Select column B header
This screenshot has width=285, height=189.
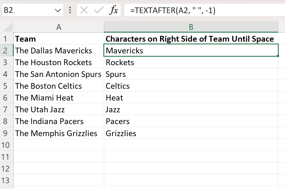[x=191, y=27]
